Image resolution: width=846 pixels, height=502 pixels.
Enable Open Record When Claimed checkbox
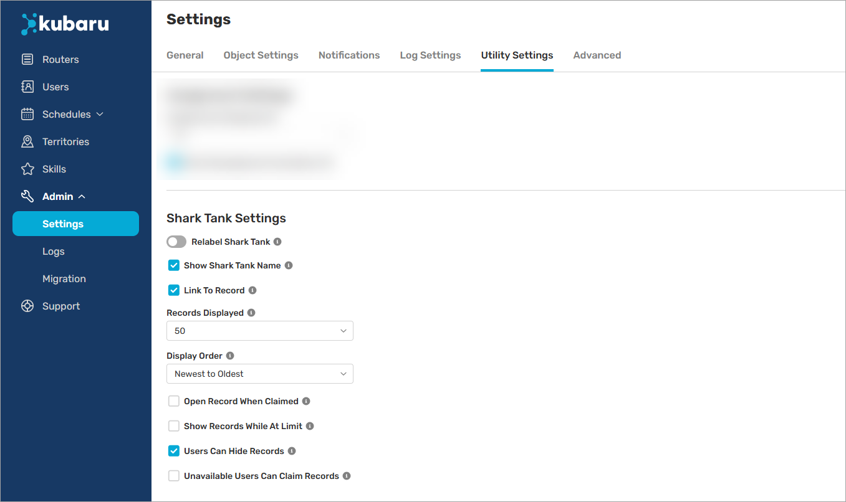click(174, 401)
